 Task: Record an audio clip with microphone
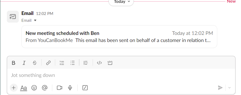(70, 88)
